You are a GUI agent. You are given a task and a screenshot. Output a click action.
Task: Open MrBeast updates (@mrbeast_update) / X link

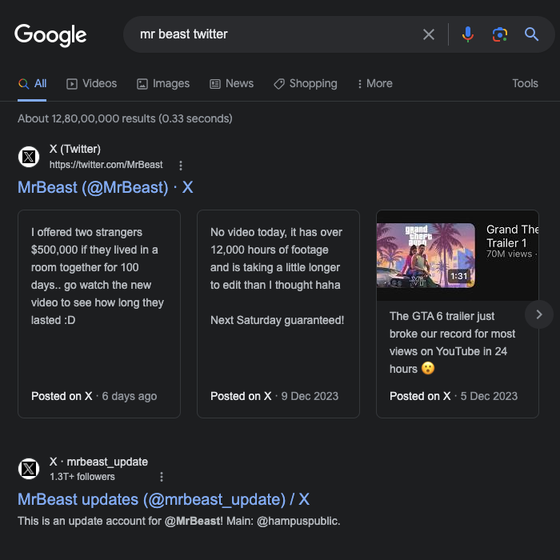[x=163, y=499]
